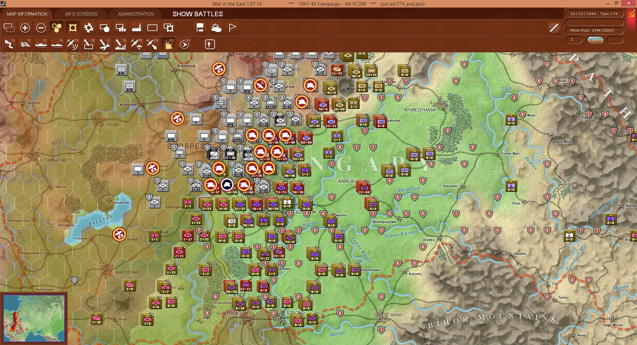Select F3 naval transport mode
Image resolution: width=637 pixels, height=345 pixels.
(41, 44)
